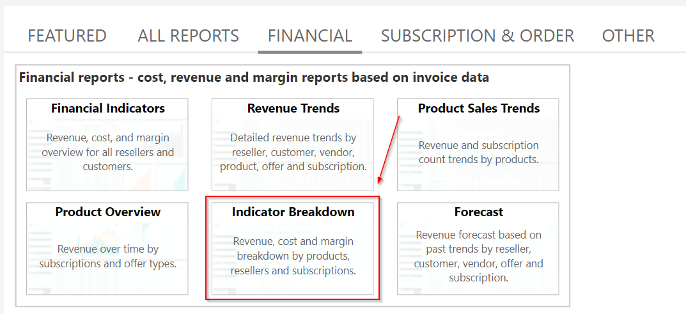Click the Financial reports section heading text

click(x=254, y=78)
